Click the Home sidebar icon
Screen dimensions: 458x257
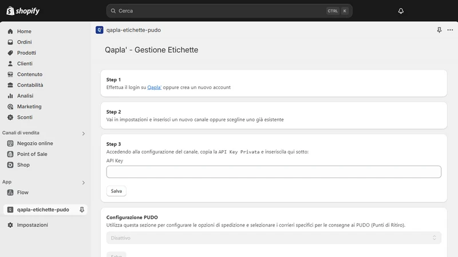(x=10, y=31)
